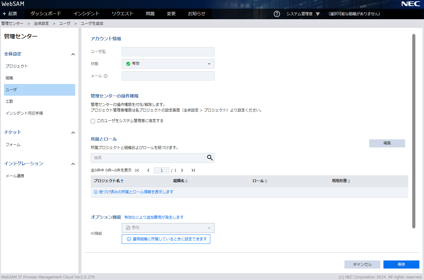Select フォーム in the sidebar

point(40,145)
